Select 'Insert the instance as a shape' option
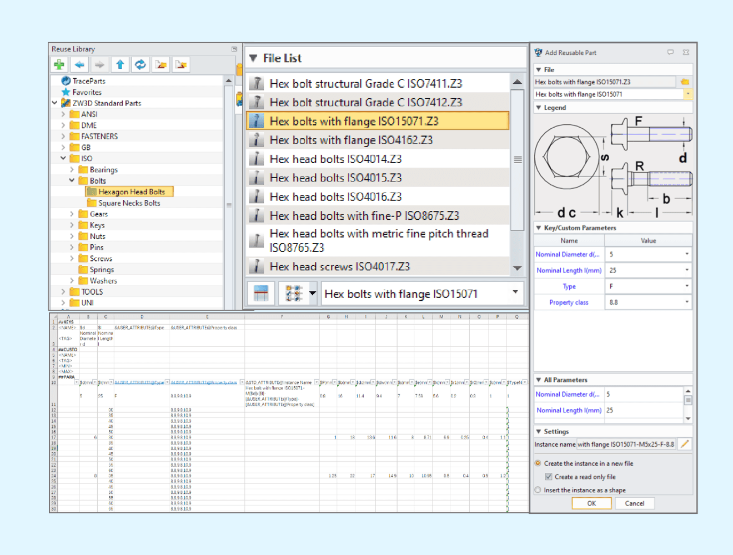 point(538,490)
